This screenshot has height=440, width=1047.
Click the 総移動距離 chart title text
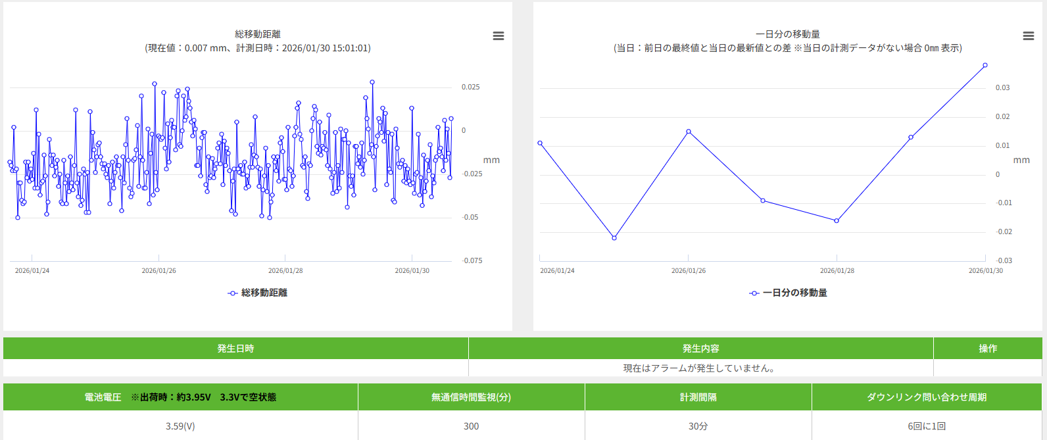[x=258, y=34]
